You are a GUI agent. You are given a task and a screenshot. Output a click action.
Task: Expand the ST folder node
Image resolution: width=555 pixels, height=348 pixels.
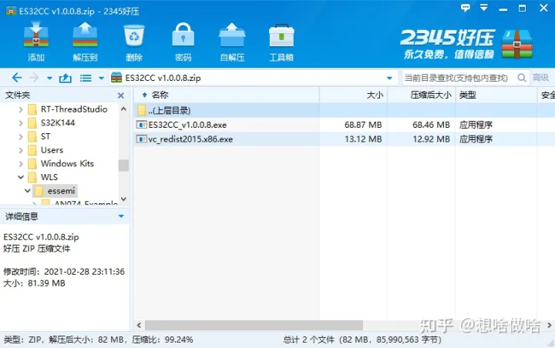pos(21,136)
